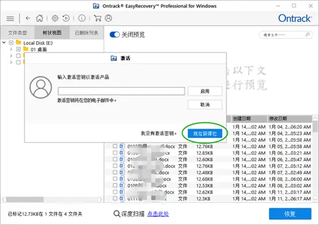Expand the 01 桌面 folder node
The width and height of the screenshot is (319, 225).
[x=11, y=49]
